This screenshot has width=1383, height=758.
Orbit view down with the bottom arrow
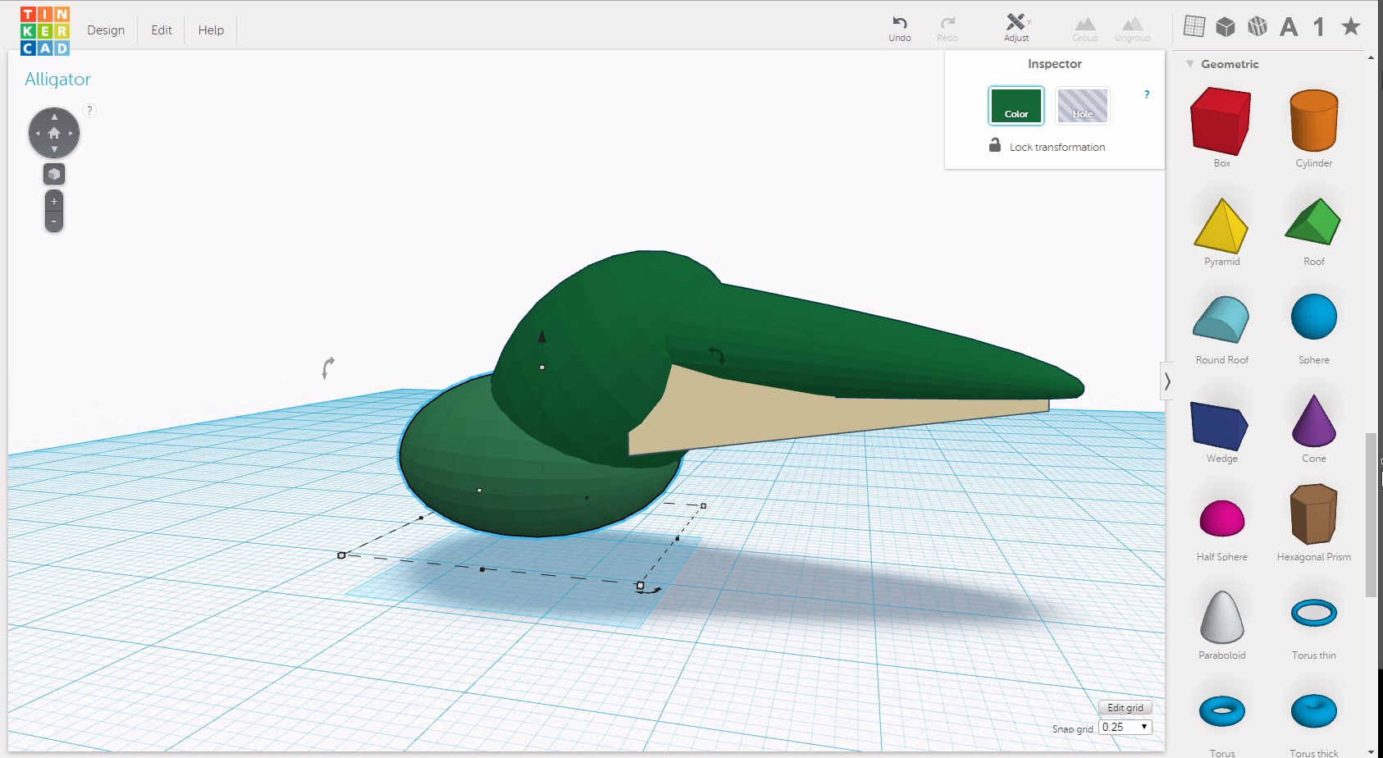54,149
